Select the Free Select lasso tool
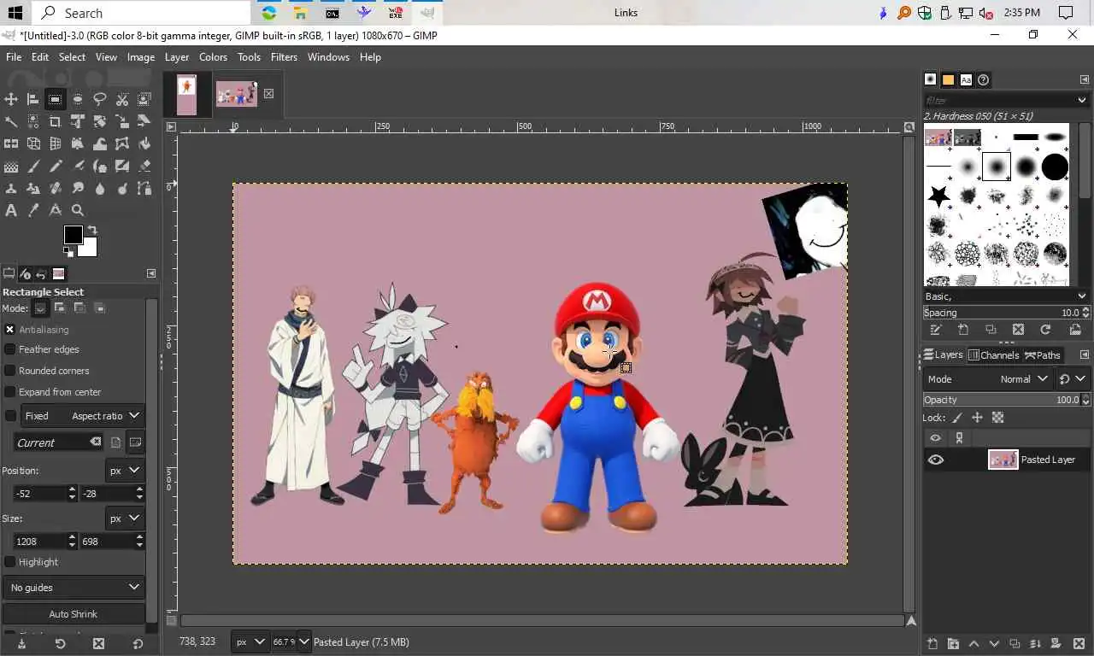Screen dimensions: 1094x656 [x=100, y=99]
